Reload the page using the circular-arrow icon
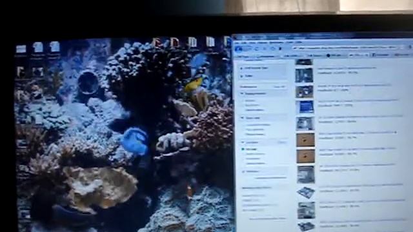Viewport: 413px width, 232px height. pyautogui.click(x=257, y=49)
